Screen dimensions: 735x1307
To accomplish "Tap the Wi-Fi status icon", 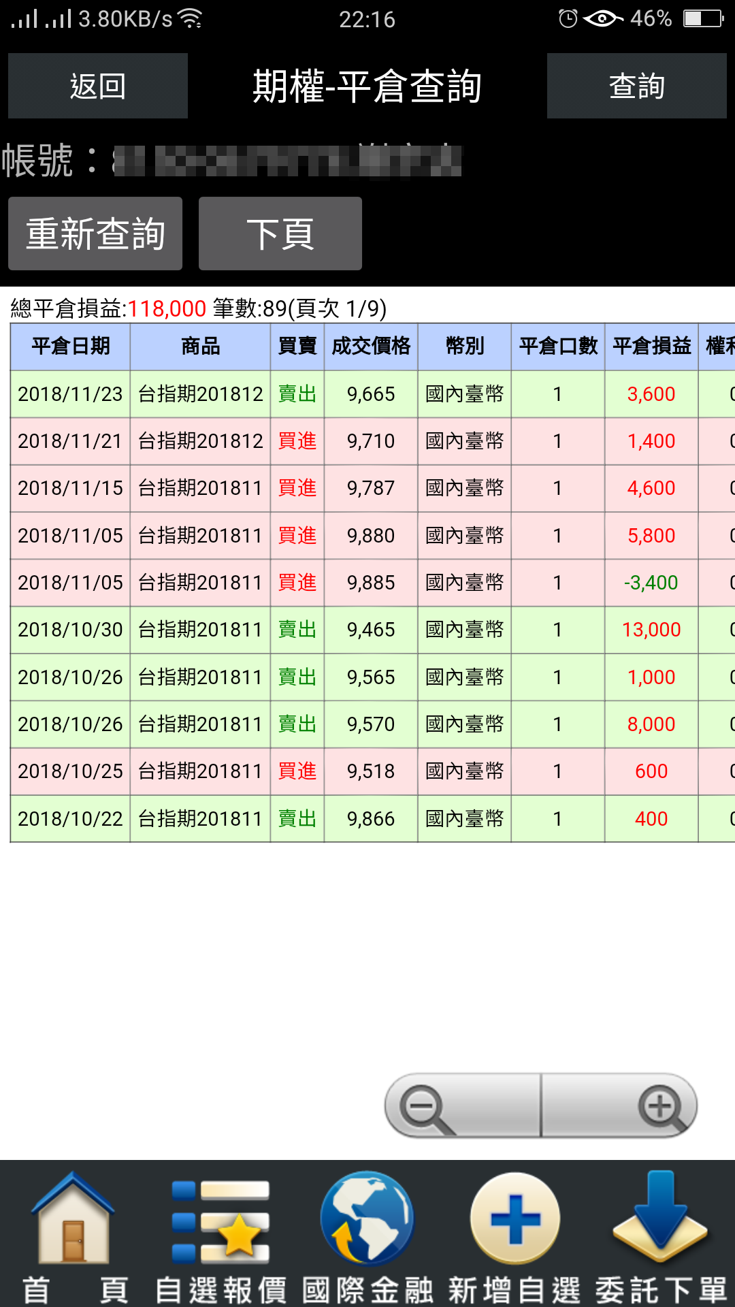I will pos(190,19).
